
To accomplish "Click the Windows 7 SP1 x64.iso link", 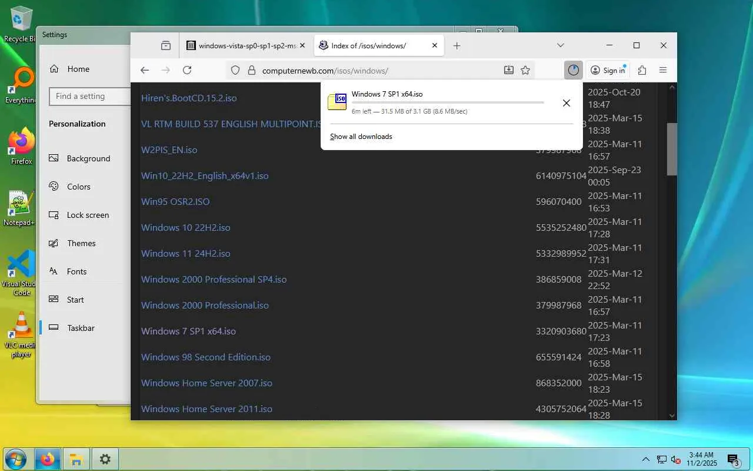I will (188, 331).
